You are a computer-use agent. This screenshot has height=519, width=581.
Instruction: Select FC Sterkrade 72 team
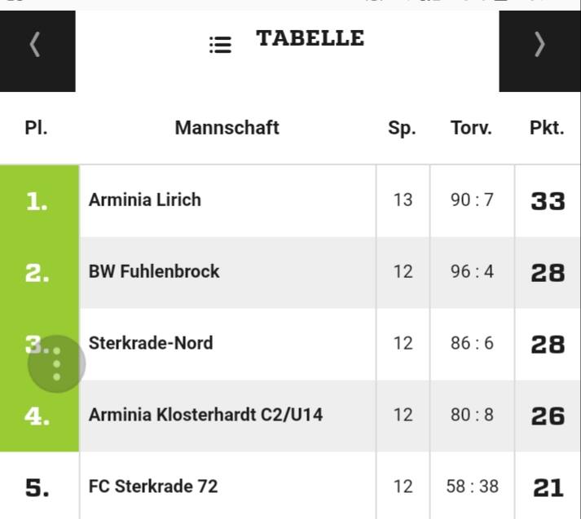pos(153,486)
